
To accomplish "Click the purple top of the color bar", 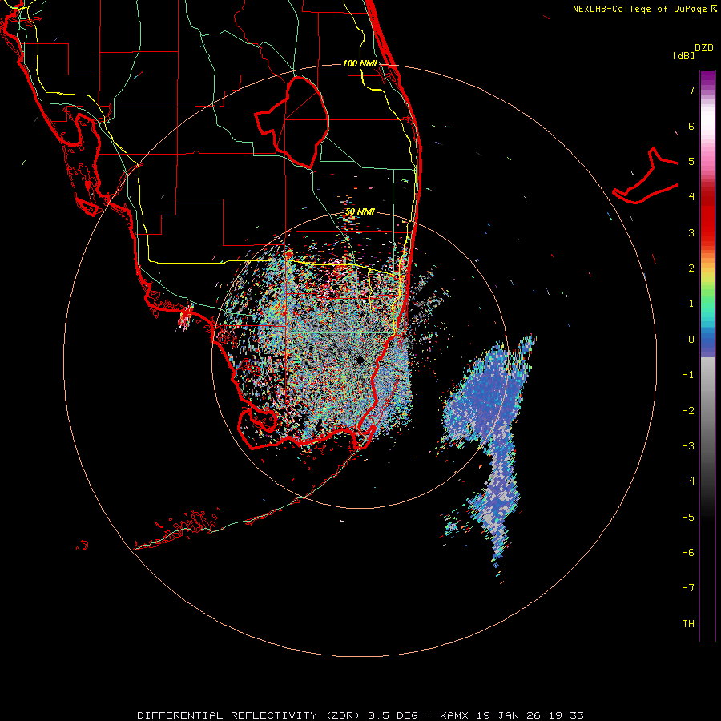I will tap(707, 79).
